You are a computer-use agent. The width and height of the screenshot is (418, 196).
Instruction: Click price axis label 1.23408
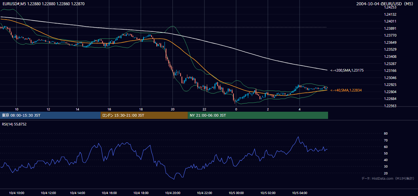click(390, 57)
